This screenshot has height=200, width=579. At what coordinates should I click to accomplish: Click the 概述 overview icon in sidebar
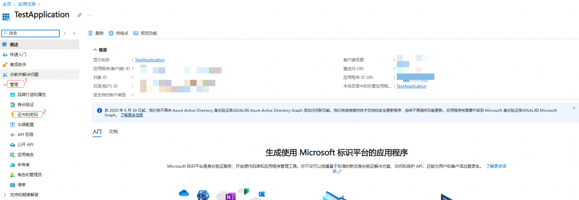tap(5, 44)
